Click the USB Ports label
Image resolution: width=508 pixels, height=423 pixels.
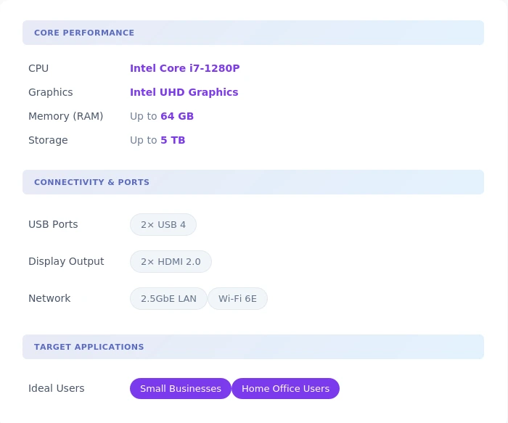point(53,224)
